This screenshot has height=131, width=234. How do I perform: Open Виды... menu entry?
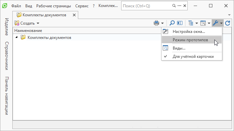click(x=192, y=48)
